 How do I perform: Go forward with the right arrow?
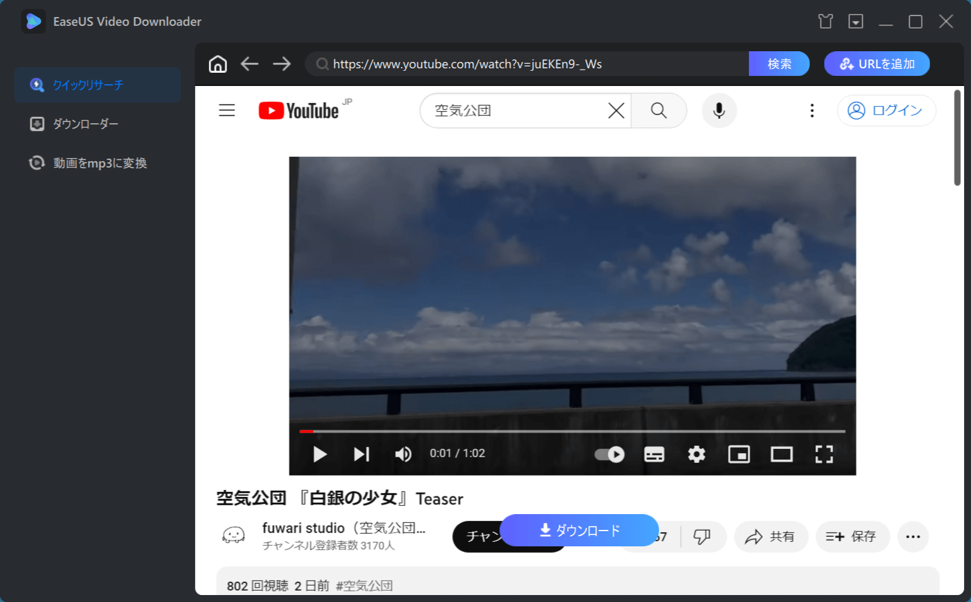coord(282,64)
